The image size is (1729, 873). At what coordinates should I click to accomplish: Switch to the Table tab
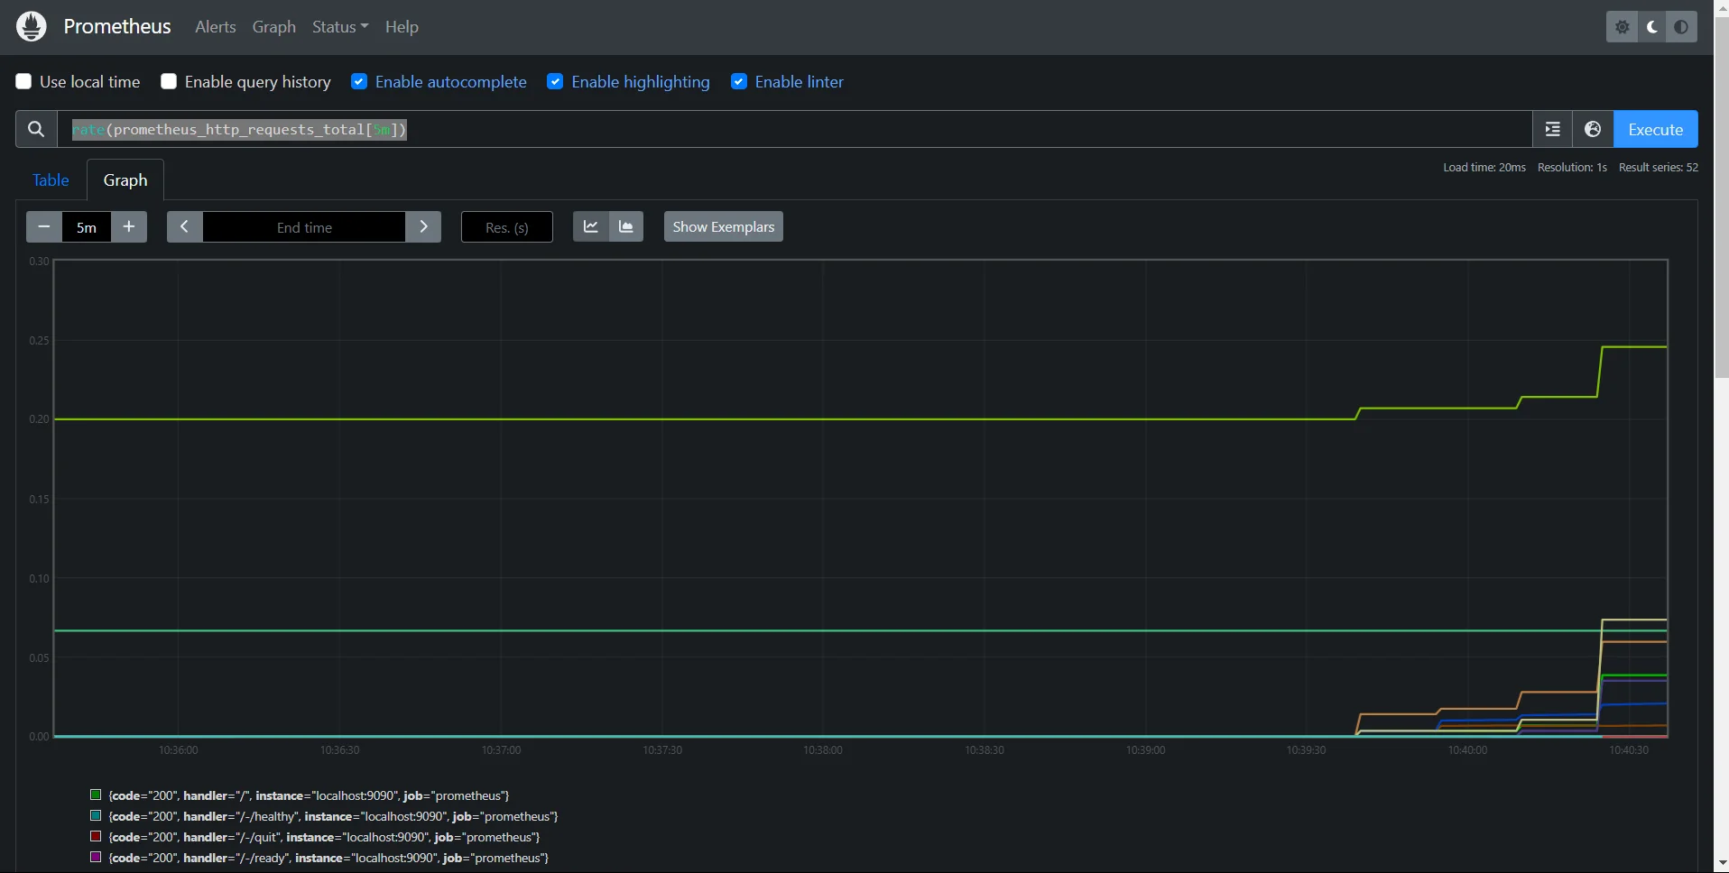tap(51, 179)
